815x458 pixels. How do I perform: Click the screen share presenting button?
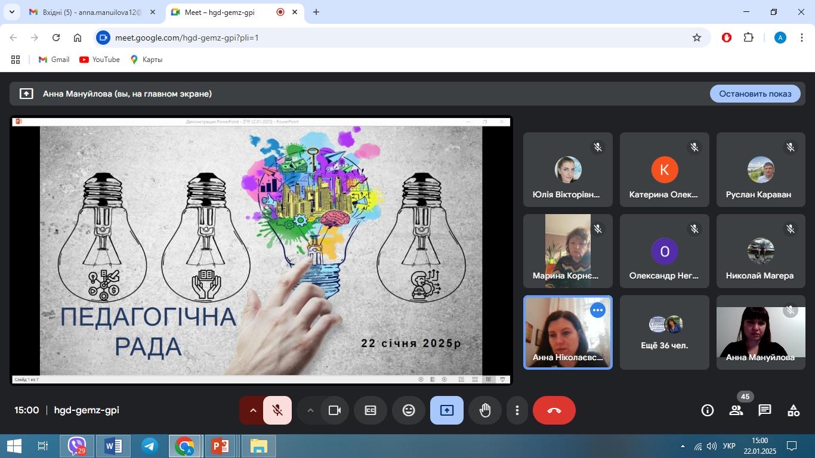tap(447, 410)
